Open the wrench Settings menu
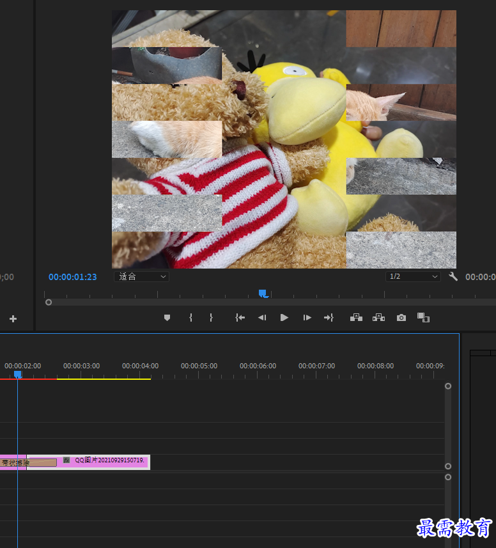496x548 pixels. click(x=453, y=276)
